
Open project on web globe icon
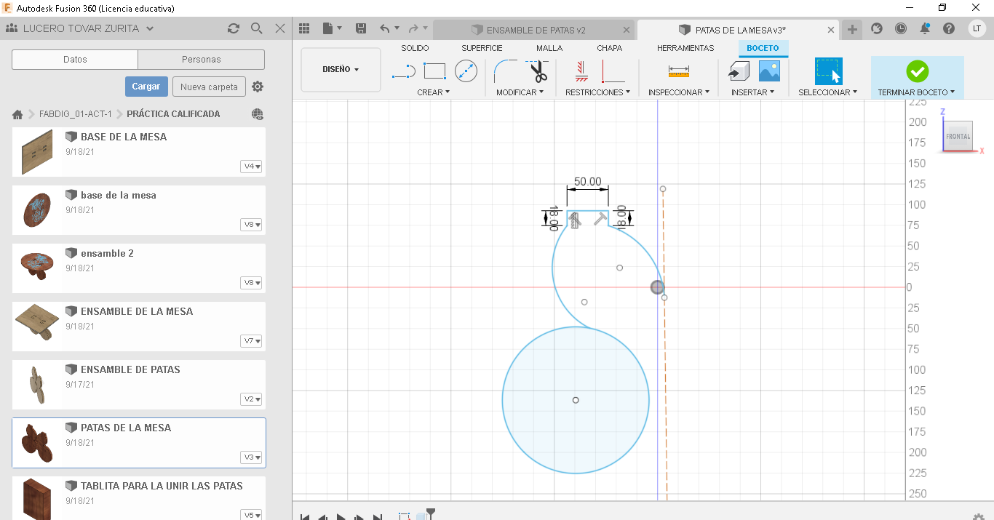point(257,114)
